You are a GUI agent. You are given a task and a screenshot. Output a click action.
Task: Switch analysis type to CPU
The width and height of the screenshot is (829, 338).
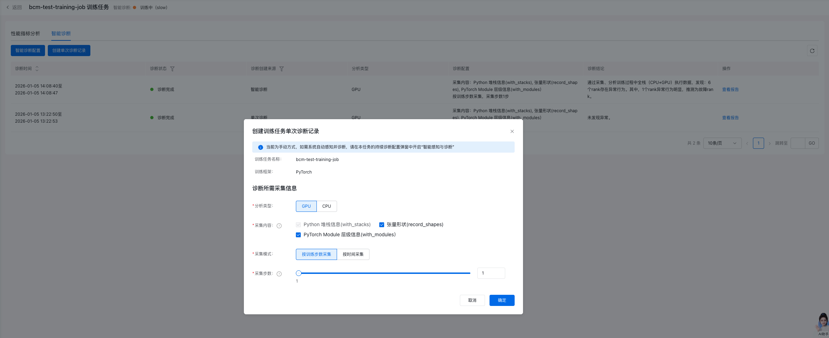click(x=327, y=206)
